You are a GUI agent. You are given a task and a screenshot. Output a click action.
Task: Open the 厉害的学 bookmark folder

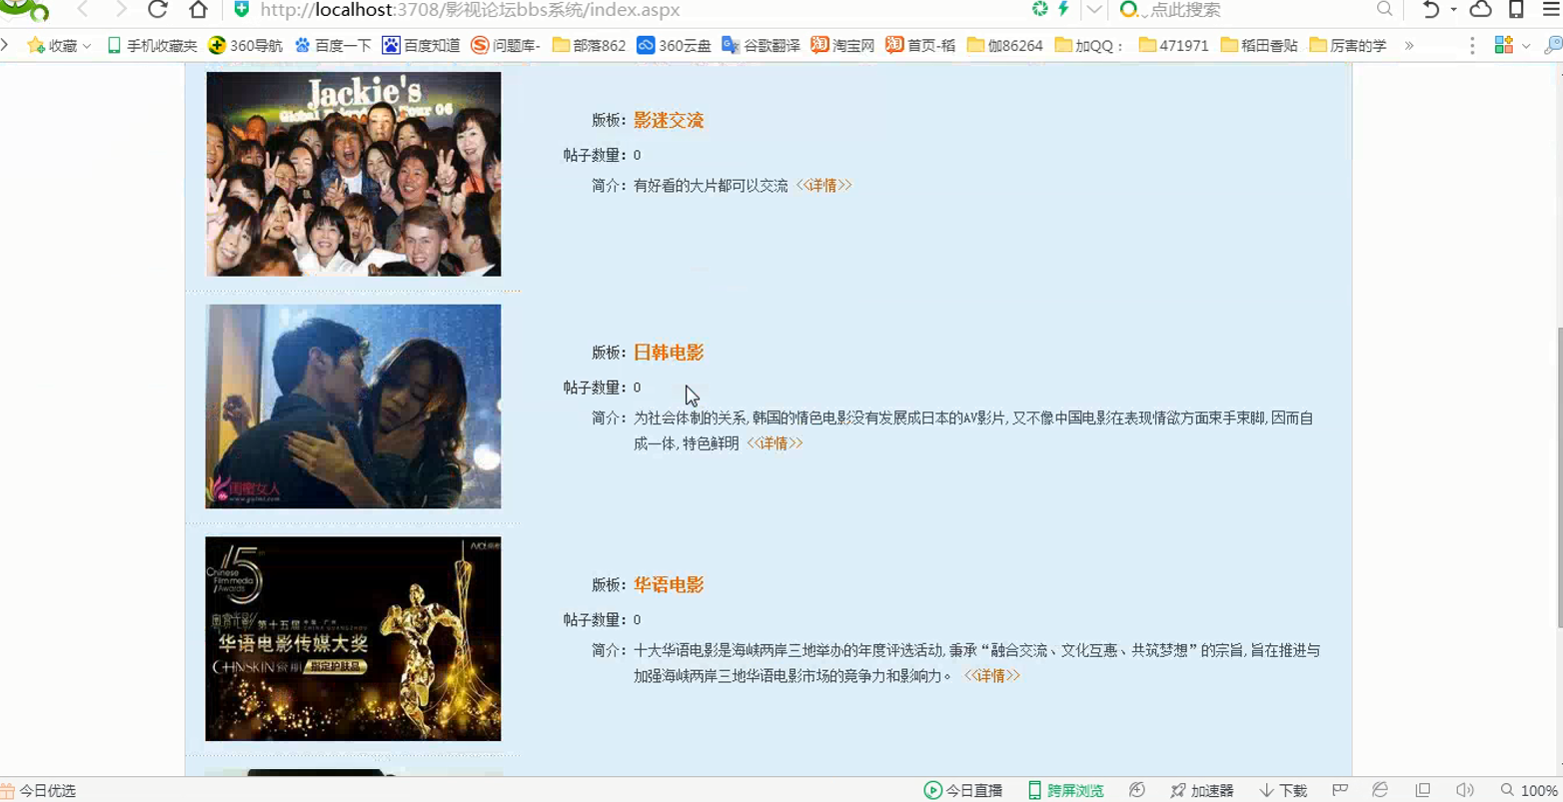pos(1347,45)
